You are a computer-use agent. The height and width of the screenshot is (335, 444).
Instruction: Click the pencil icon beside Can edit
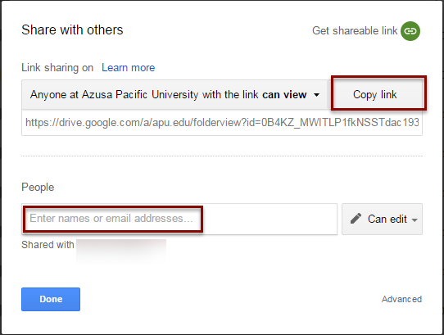click(x=356, y=219)
